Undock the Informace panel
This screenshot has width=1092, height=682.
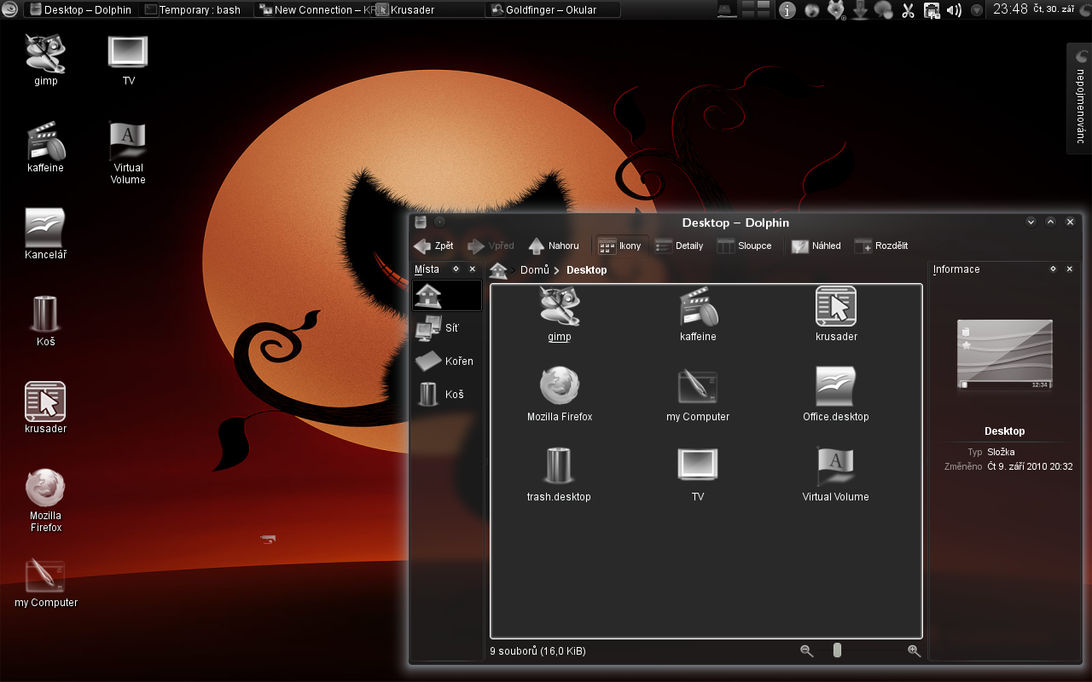point(1053,269)
